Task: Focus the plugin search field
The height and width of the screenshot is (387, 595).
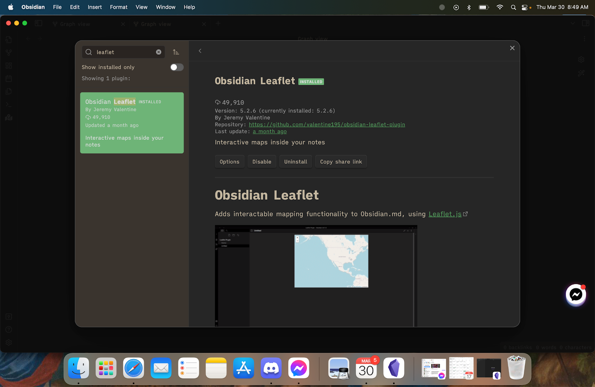Action: point(123,52)
